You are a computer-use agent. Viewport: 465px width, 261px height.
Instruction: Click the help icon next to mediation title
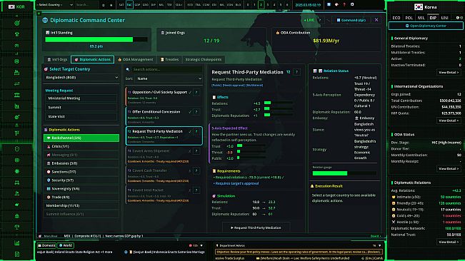(296, 72)
